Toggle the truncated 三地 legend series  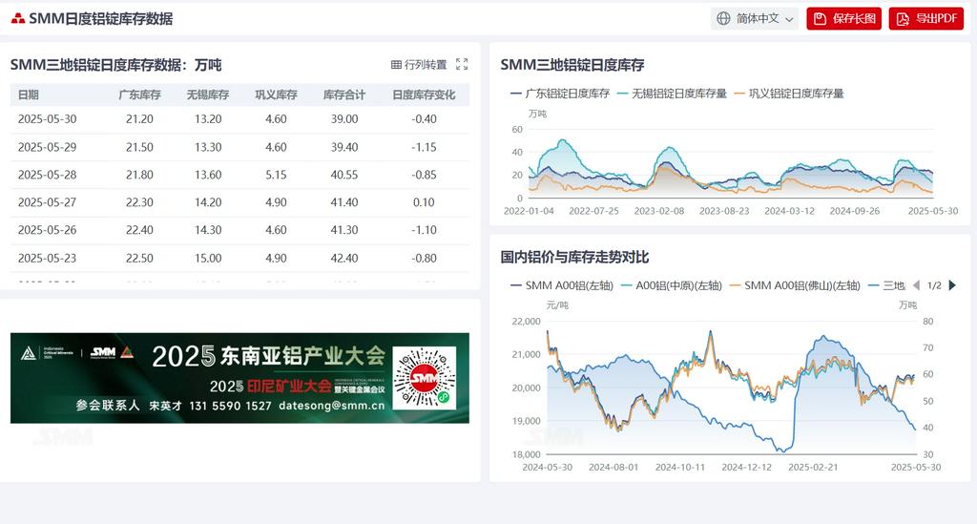click(x=886, y=285)
